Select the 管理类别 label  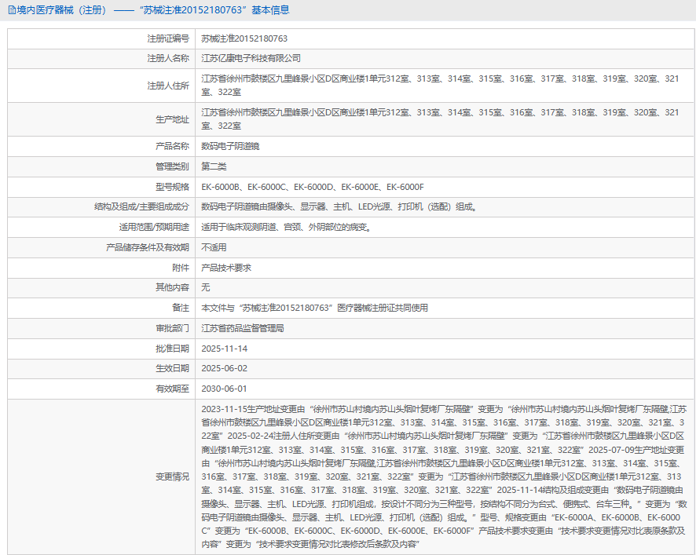tap(172, 166)
